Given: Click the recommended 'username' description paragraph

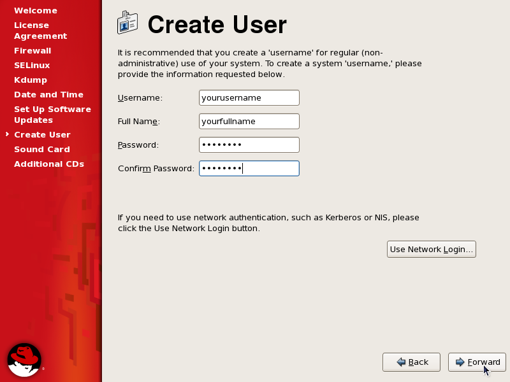Looking at the screenshot, I should tap(270, 63).
